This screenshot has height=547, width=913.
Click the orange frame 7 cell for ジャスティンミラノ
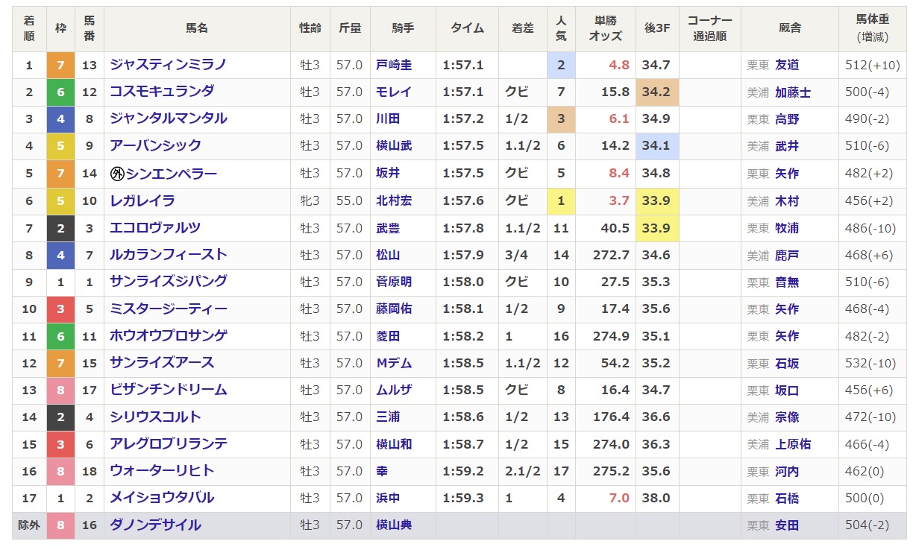click(60, 65)
